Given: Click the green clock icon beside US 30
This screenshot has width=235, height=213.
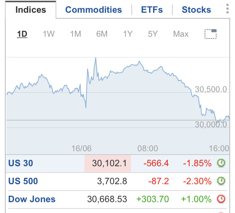Looking at the screenshot, I should click(221, 163).
